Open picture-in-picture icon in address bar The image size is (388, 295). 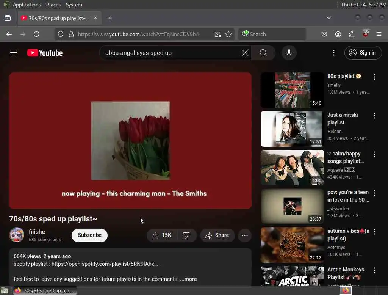tap(218, 34)
